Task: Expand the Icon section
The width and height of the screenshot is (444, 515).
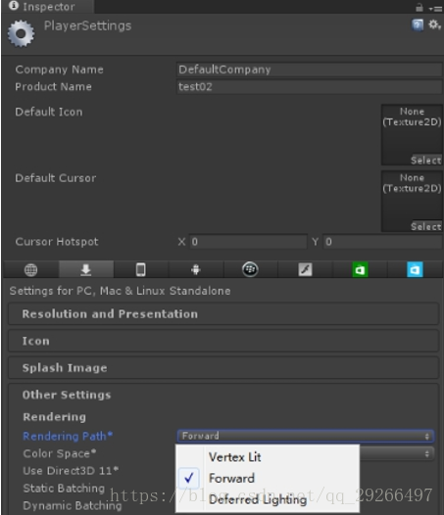Action: click(x=223, y=341)
